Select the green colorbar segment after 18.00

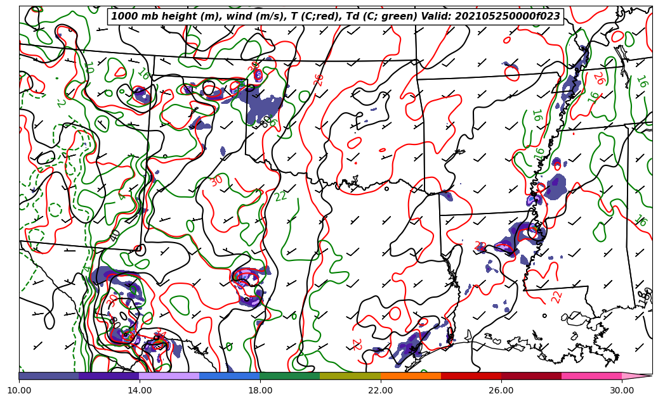(x=289, y=376)
